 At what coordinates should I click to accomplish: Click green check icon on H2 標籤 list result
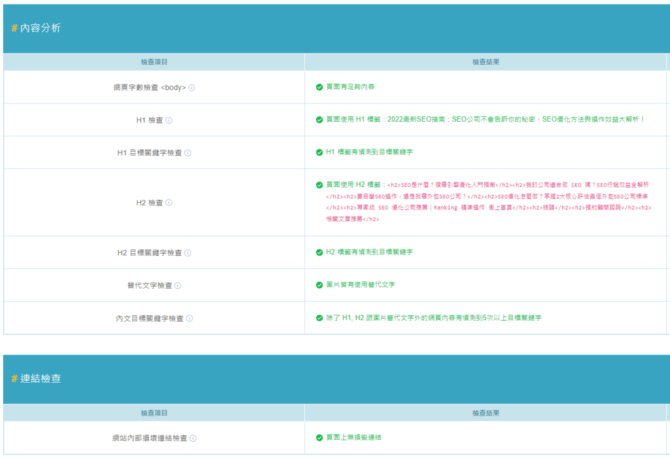319,185
